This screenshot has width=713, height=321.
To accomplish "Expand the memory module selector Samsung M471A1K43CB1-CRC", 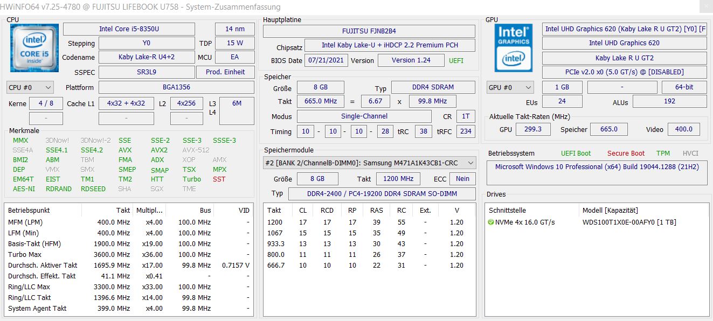I will (370, 163).
